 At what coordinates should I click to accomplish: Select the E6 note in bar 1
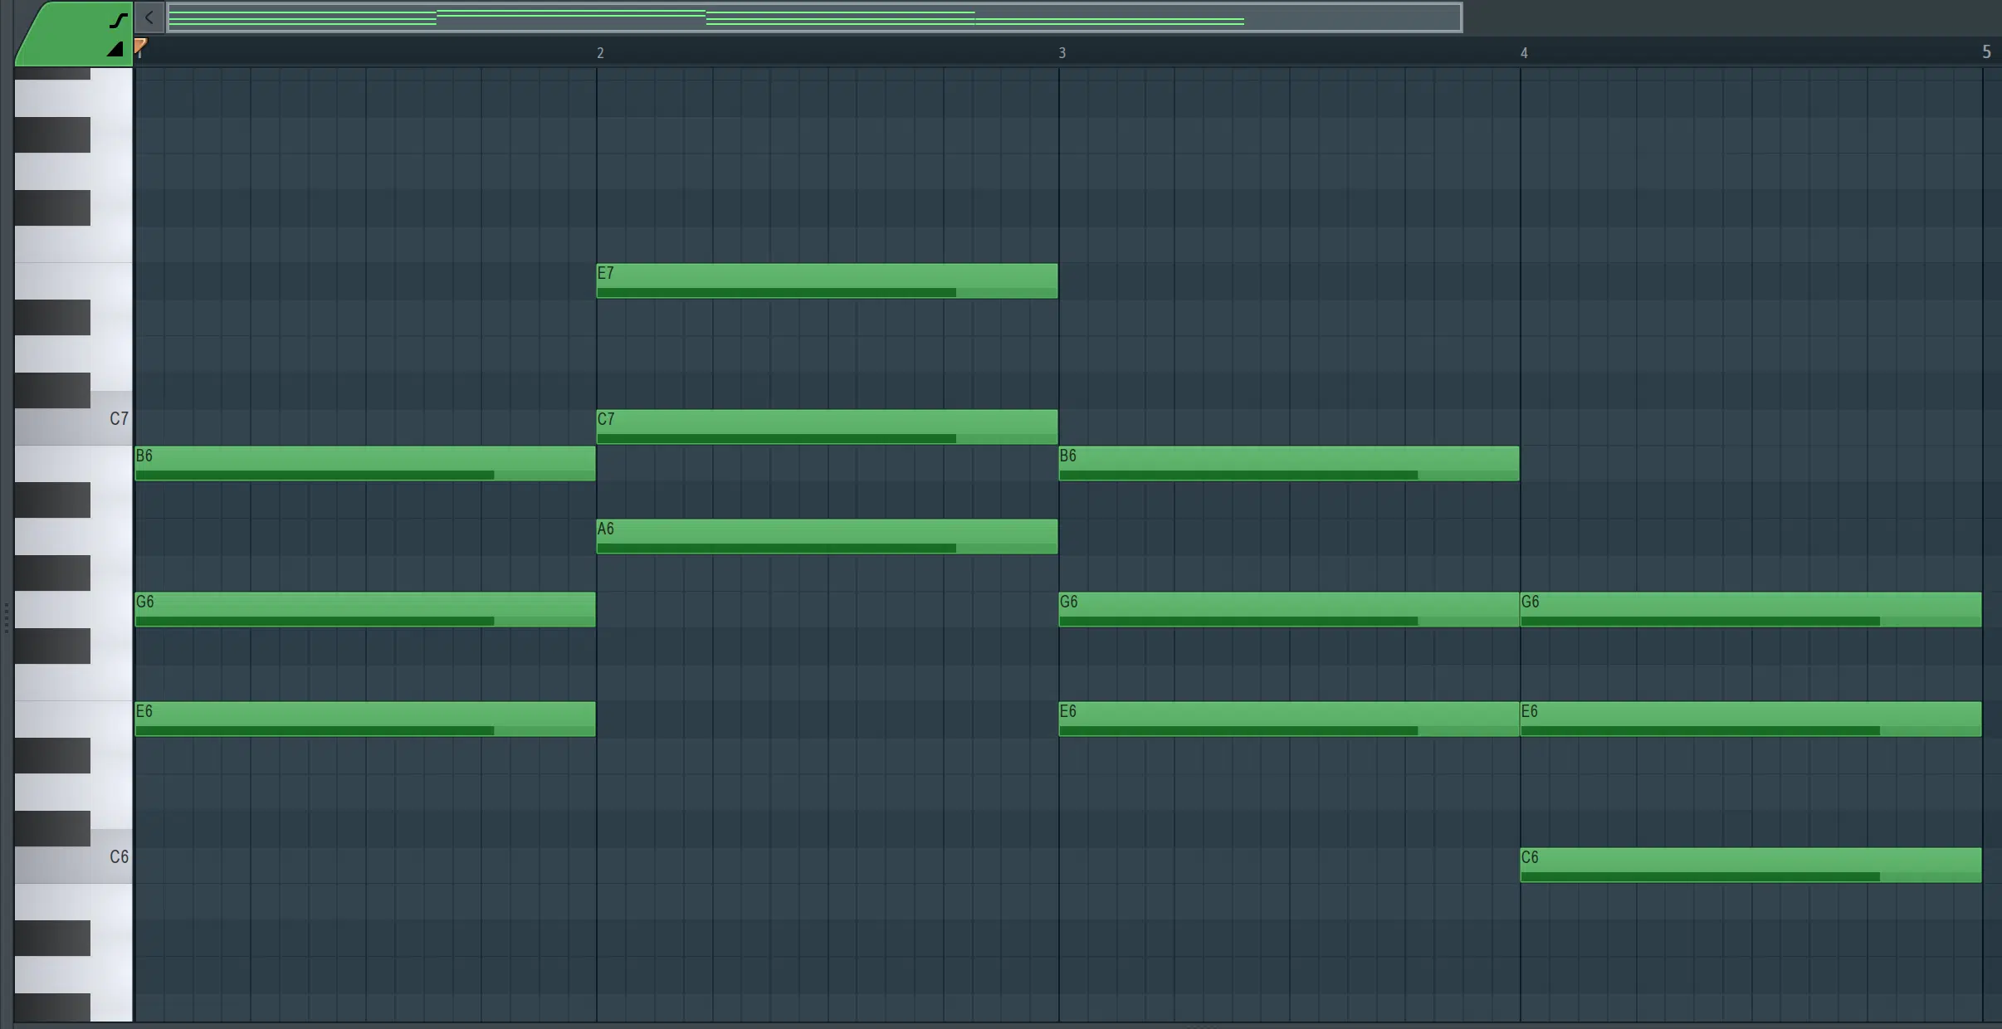[365, 719]
